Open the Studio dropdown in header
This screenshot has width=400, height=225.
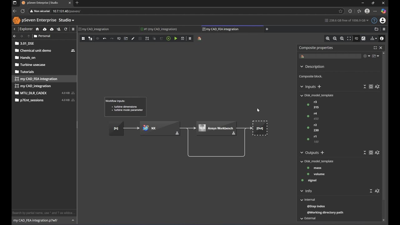(67, 20)
